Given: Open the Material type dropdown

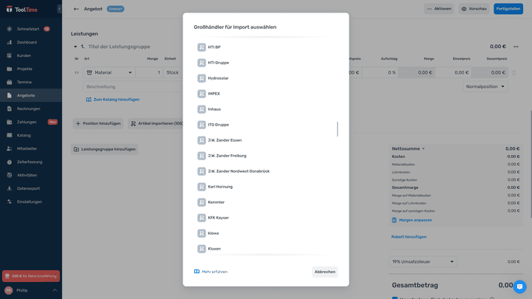Looking at the screenshot, I should coord(109,73).
